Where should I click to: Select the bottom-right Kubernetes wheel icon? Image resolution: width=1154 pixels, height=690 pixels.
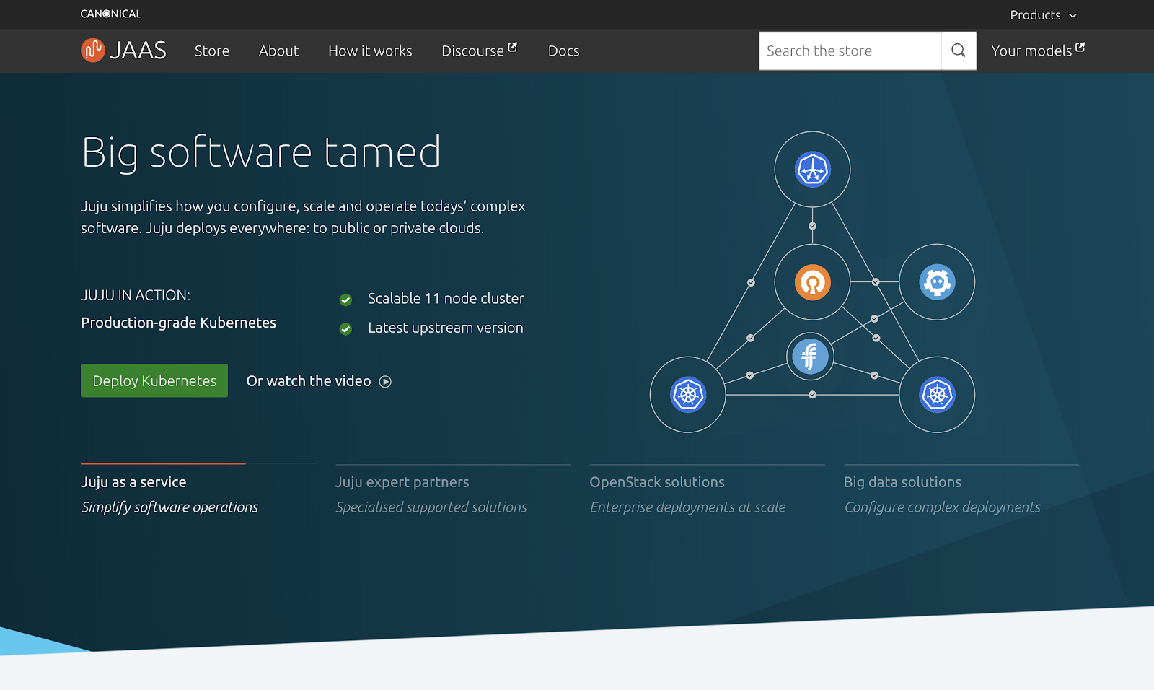[938, 395]
